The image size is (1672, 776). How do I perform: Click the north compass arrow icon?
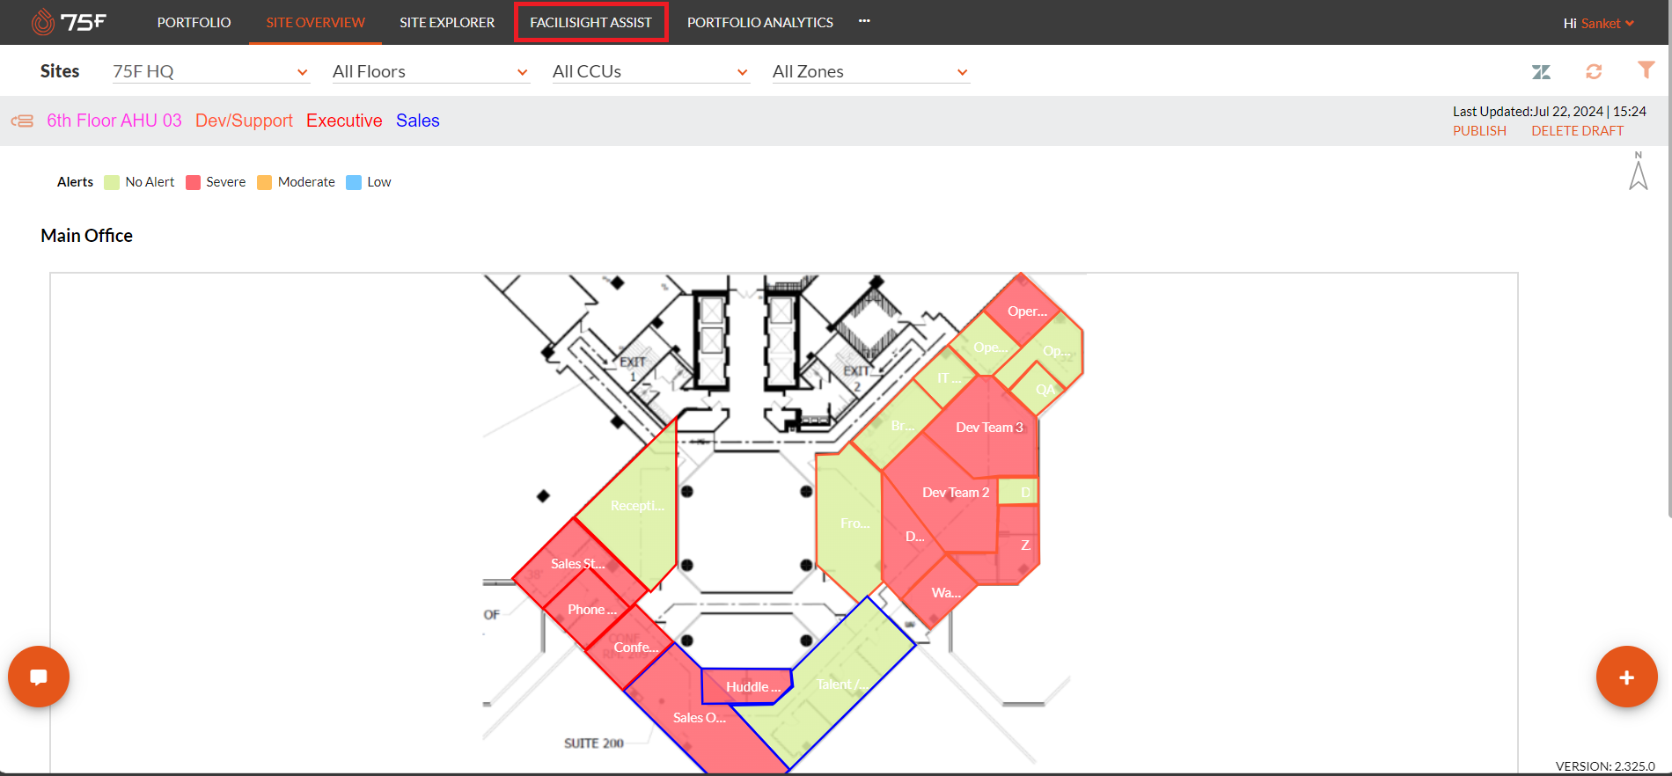[1638, 172]
